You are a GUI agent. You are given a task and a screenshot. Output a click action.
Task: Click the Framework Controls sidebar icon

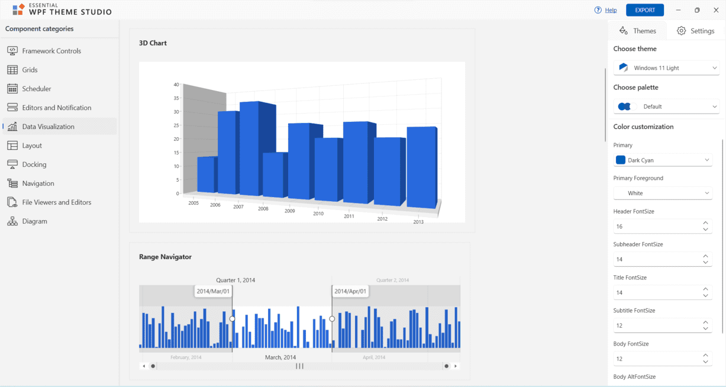12,51
